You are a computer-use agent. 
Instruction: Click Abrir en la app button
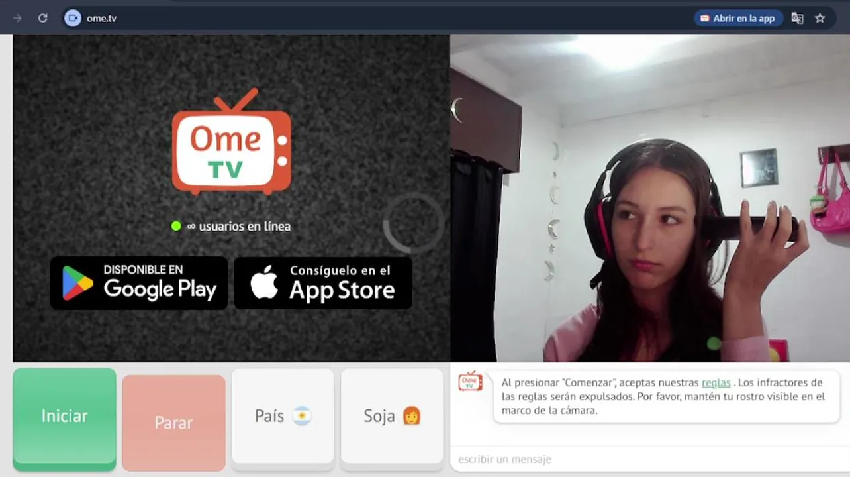(738, 18)
